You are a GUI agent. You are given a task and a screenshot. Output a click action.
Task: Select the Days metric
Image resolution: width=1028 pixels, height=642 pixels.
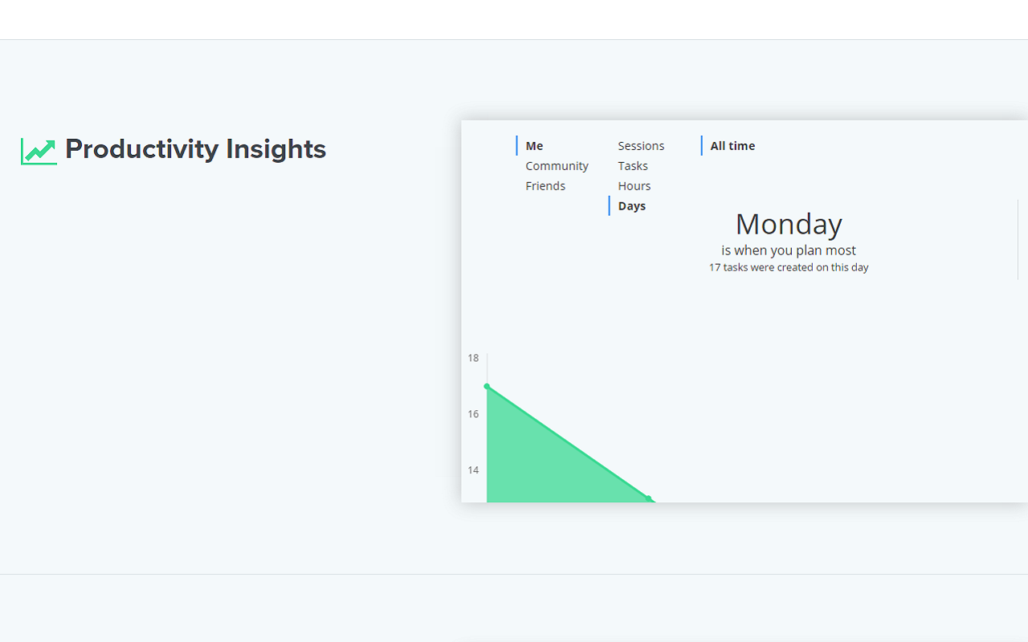[632, 206]
